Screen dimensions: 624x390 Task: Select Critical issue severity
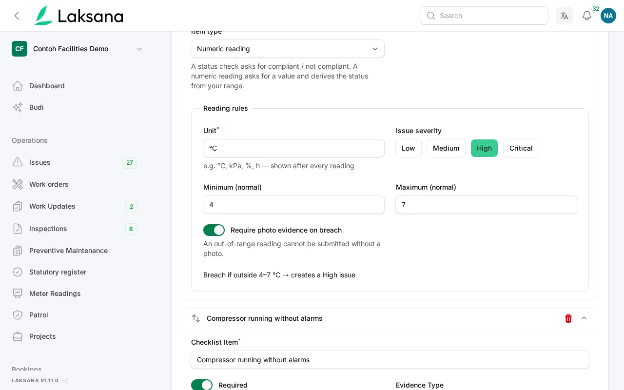(x=521, y=148)
